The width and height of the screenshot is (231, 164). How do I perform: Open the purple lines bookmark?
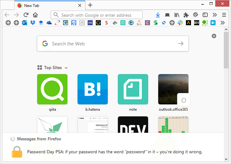tap(147, 23)
